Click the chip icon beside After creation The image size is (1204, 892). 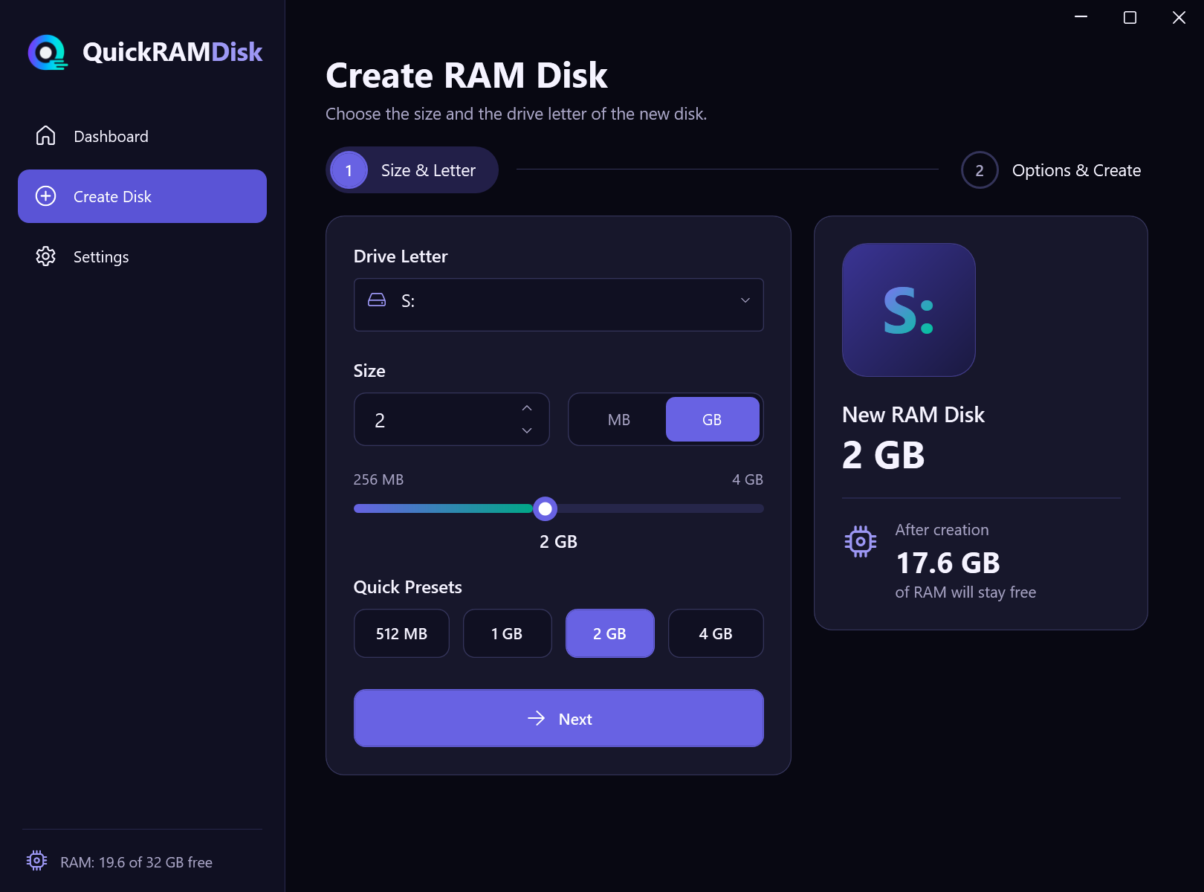861,542
